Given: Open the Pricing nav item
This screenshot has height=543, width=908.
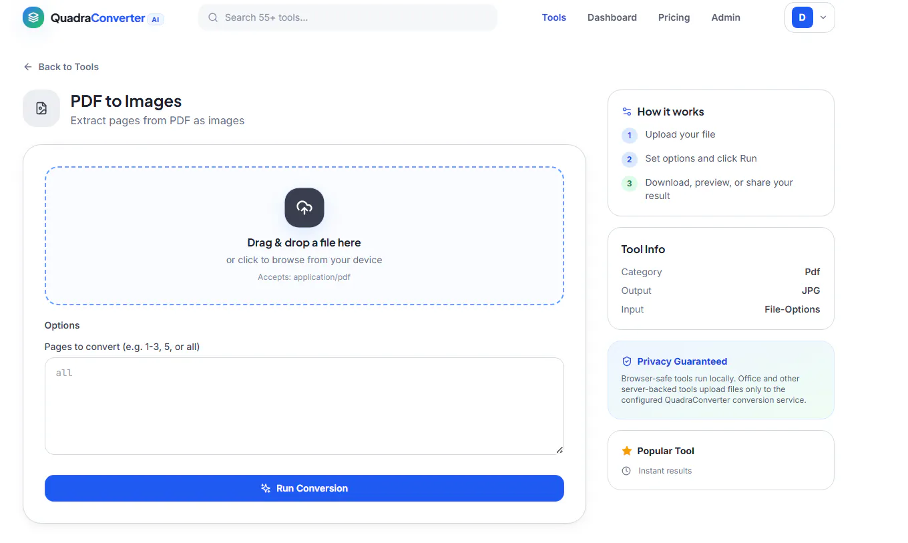Looking at the screenshot, I should point(674,17).
